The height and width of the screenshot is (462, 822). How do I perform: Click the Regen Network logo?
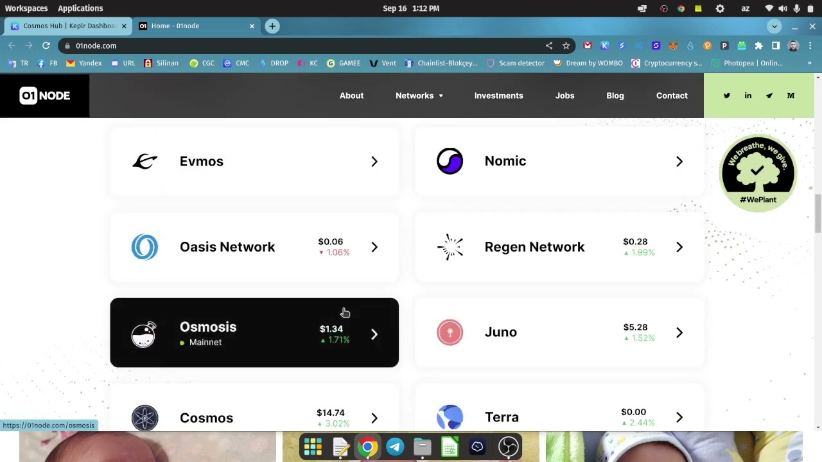click(x=450, y=247)
